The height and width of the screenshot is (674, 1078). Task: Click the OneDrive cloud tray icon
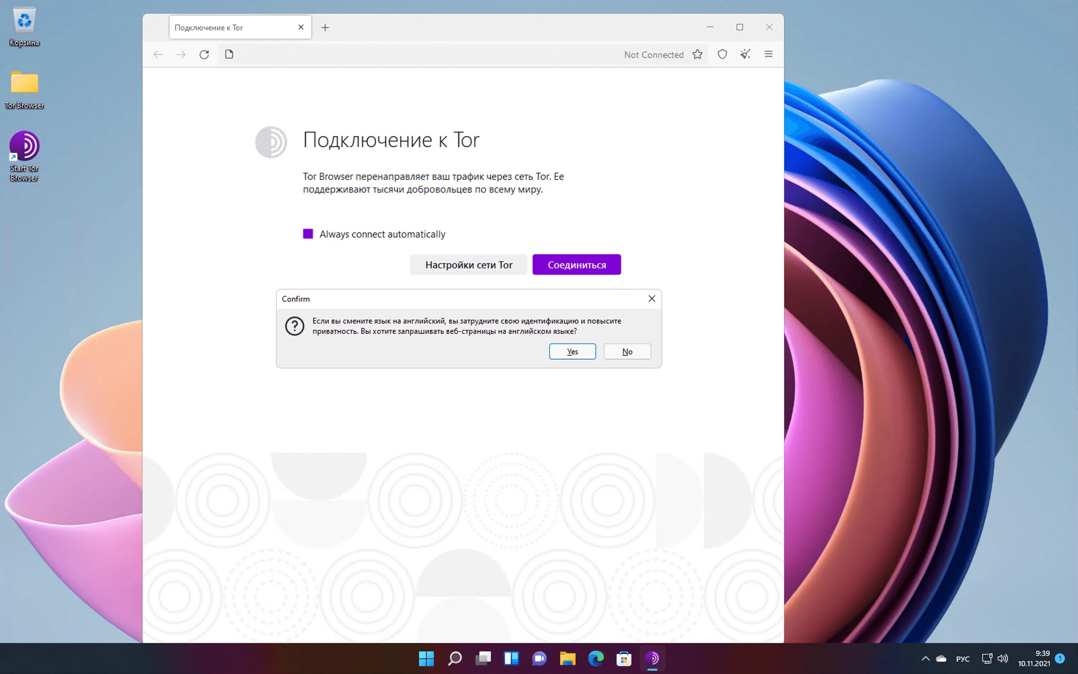coord(941,659)
